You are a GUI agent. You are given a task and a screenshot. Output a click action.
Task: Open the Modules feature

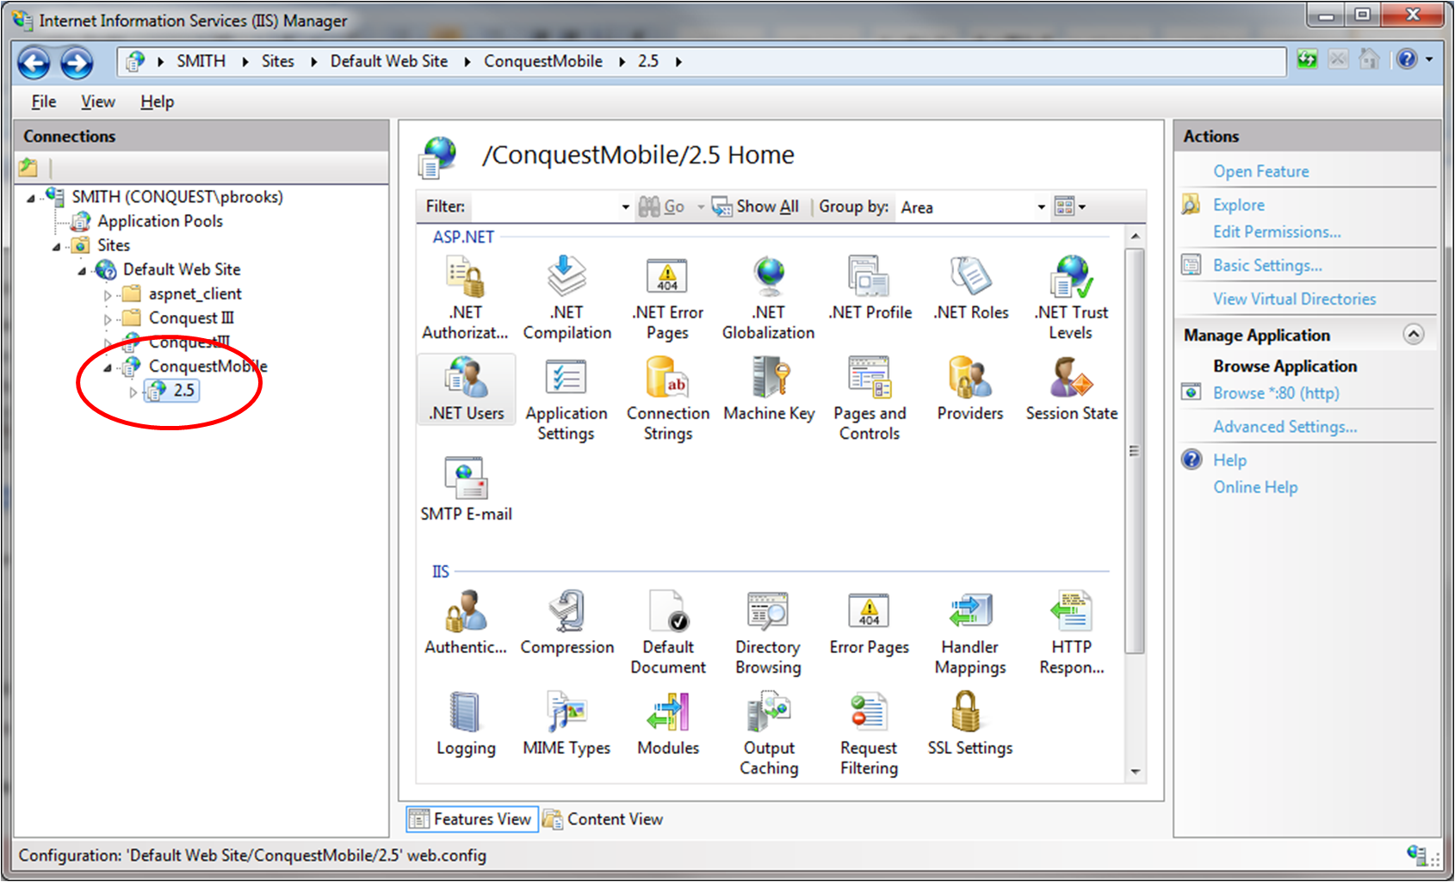[x=668, y=724]
